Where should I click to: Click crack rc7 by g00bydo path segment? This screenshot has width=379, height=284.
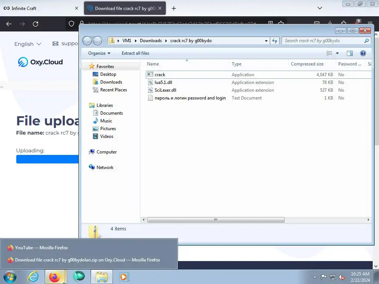[191, 41]
